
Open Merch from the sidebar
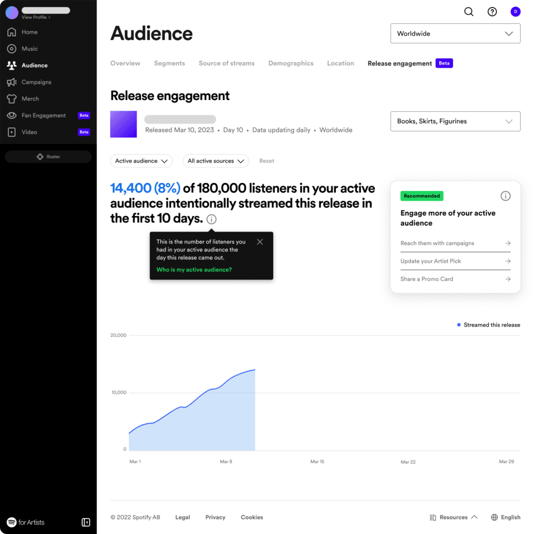coord(30,99)
